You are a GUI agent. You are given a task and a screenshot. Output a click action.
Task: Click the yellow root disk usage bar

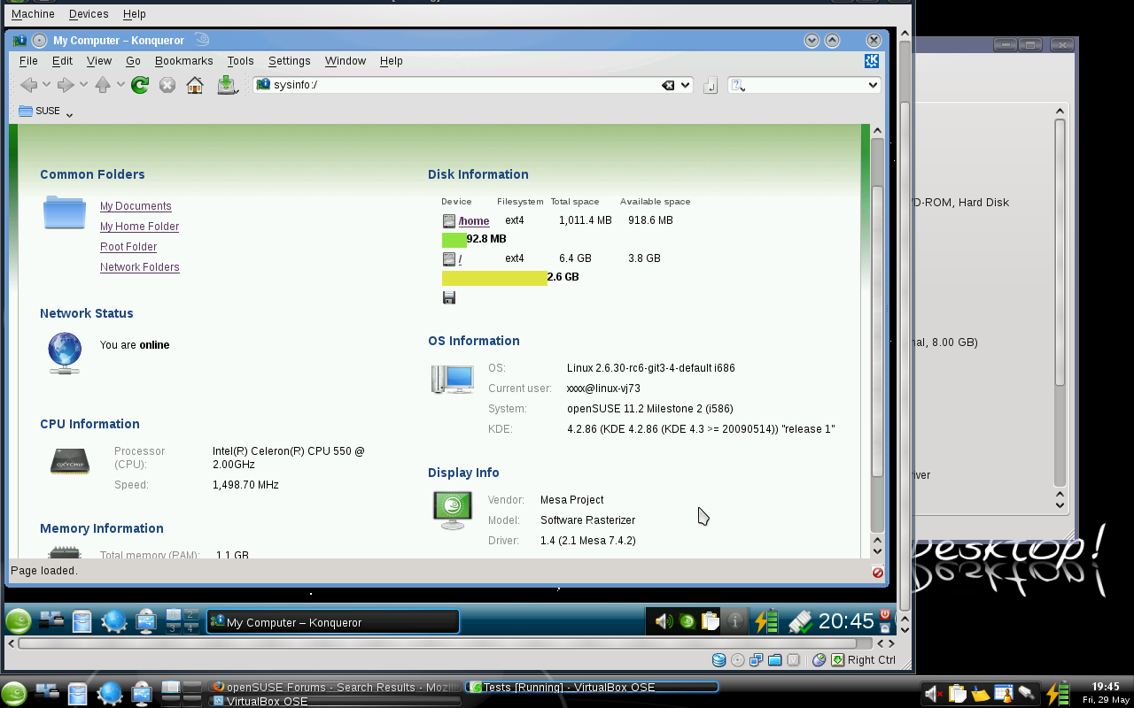tap(494, 278)
